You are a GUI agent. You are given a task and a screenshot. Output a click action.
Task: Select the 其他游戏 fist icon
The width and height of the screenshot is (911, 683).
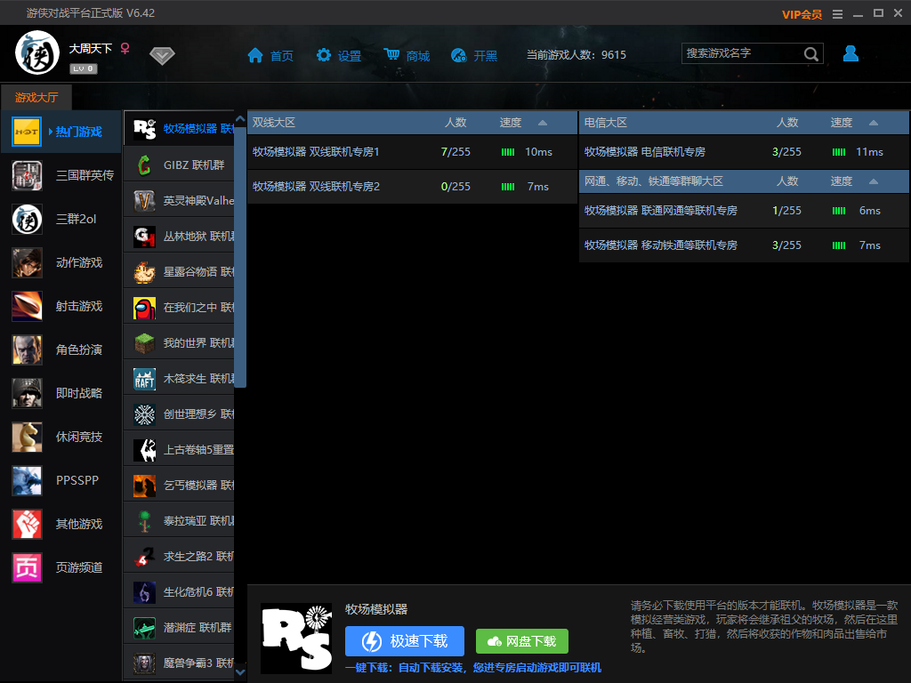coord(27,524)
